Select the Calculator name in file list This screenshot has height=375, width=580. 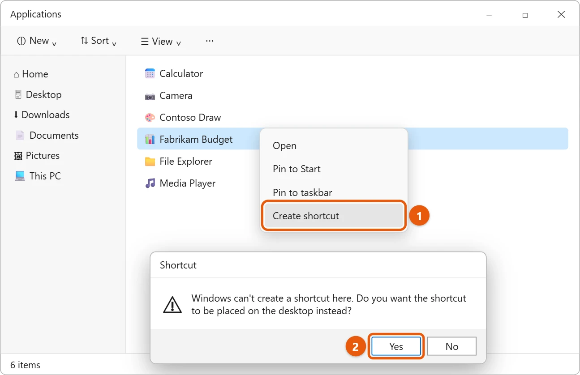[x=181, y=74]
